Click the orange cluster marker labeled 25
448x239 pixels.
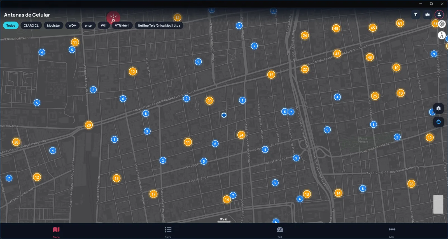[x=375, y=96]
